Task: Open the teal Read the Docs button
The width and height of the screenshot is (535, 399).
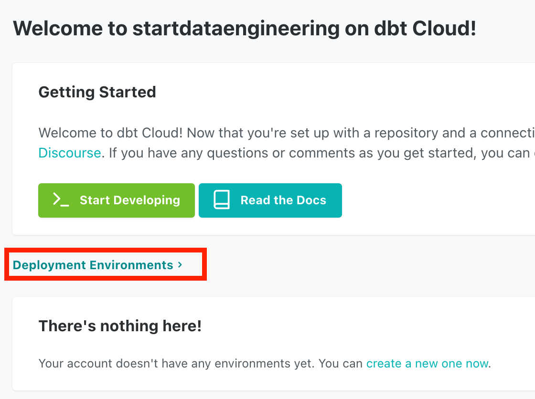Action: (x=270, y=200)
